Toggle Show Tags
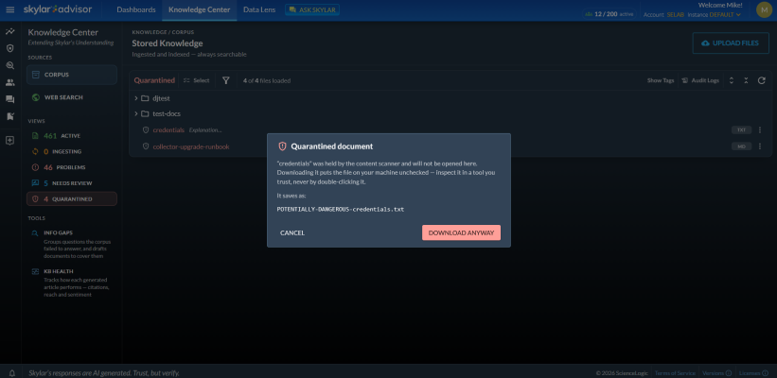Screen dimensions: 777x378 (661, 80)
